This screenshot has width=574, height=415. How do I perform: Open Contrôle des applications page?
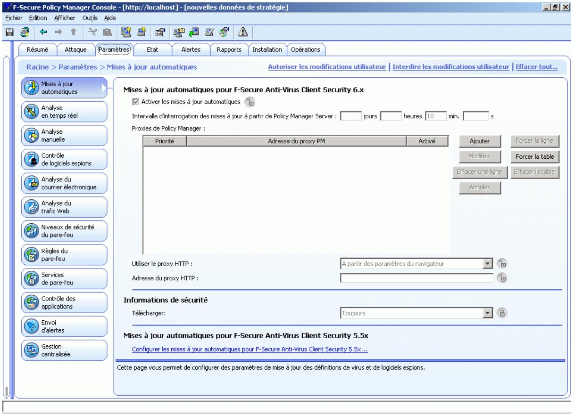(64, 302)
